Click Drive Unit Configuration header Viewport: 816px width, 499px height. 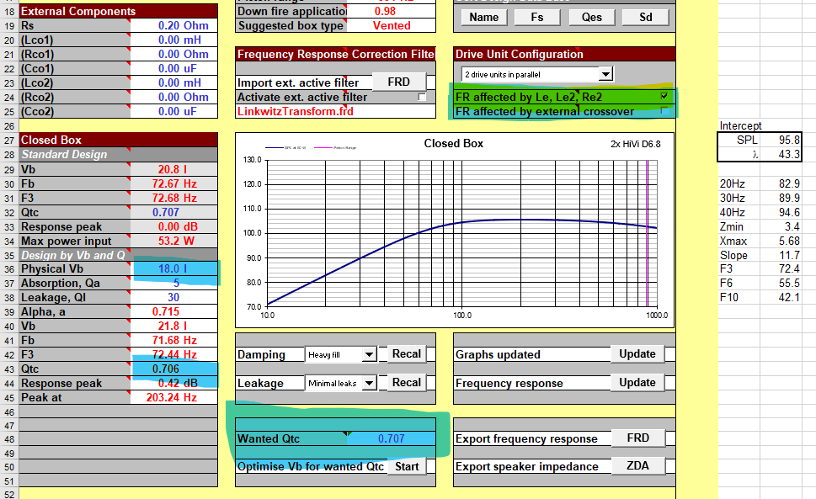point(564,54)
